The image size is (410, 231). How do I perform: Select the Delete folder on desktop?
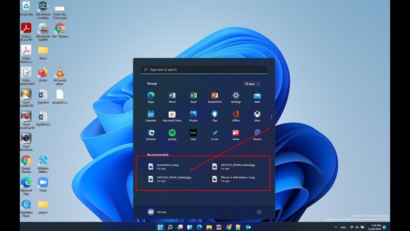[43, 52]
